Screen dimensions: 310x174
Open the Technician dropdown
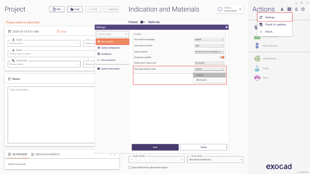pos(44,64)
